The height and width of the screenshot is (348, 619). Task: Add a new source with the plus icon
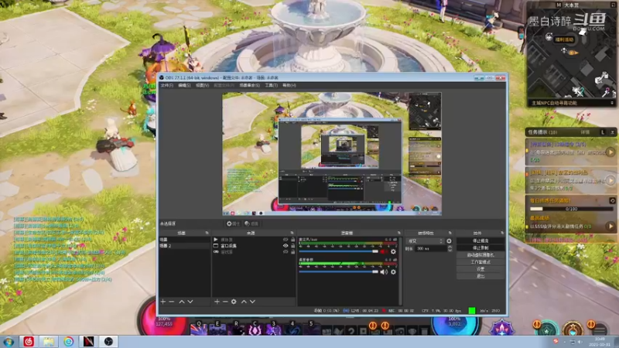pyautogui.click(x=217, y=302)
